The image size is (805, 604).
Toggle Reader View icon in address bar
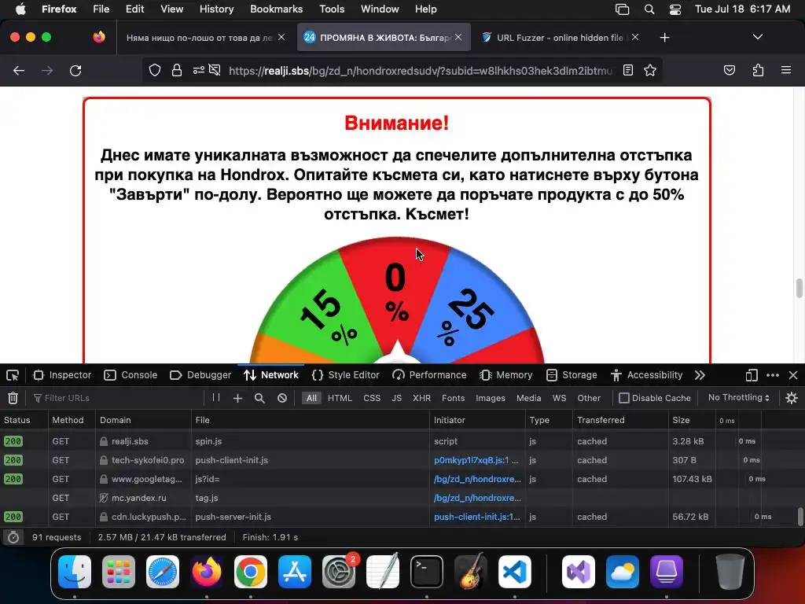628,70
